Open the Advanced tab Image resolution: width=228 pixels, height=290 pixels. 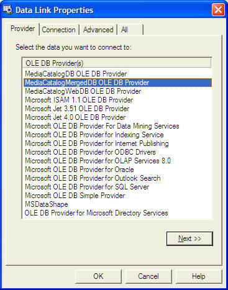pyautogui.click(x=98, y=30)
